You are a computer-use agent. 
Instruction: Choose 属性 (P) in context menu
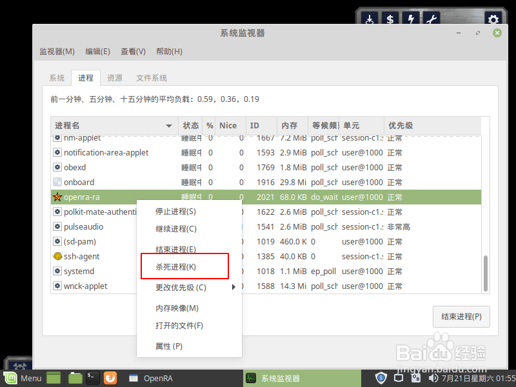tap(189, 346)
